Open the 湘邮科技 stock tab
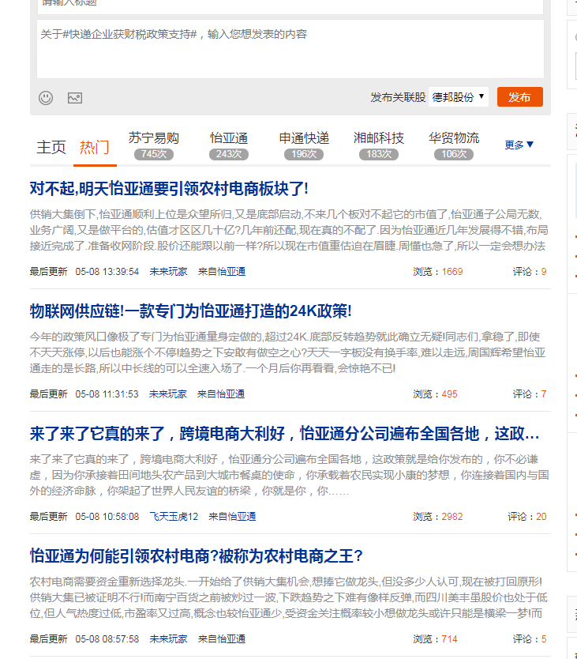 [379, 137]
